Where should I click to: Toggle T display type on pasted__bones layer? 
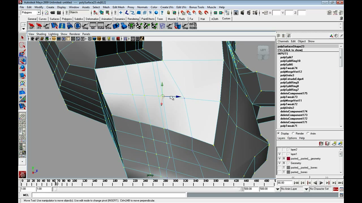284,172
